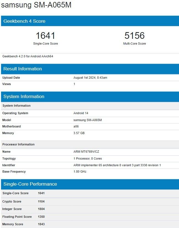Select the Views value '1'

coord(74,84)
